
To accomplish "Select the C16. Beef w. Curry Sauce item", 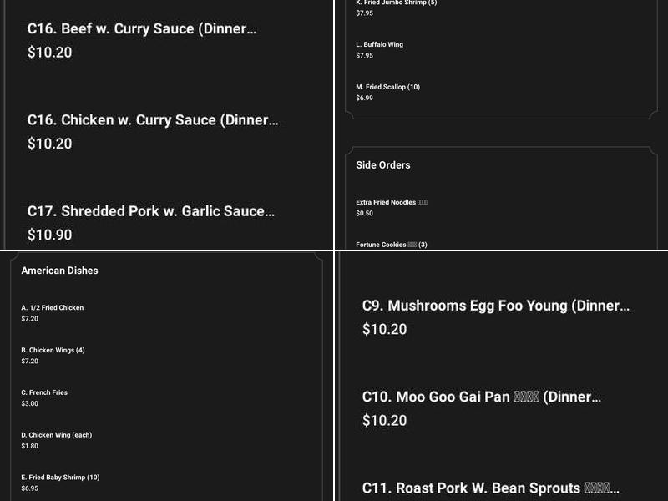I will pos(142,28).
